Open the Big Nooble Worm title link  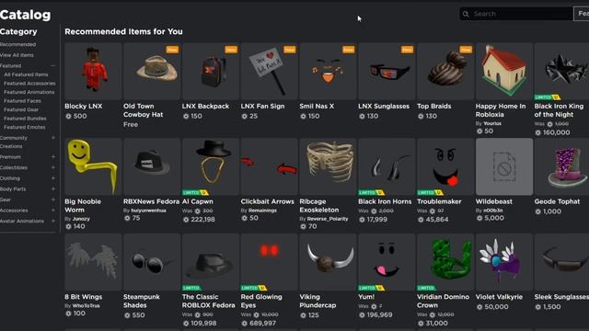(x=83, y=206)
